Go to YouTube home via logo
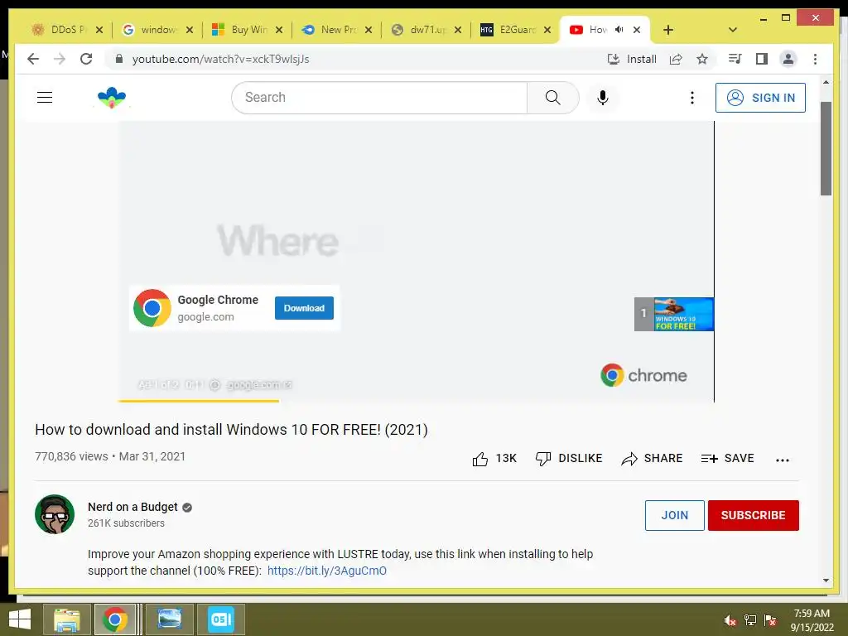Viewport: 848px width, 636px height. [x=112, y=98]
